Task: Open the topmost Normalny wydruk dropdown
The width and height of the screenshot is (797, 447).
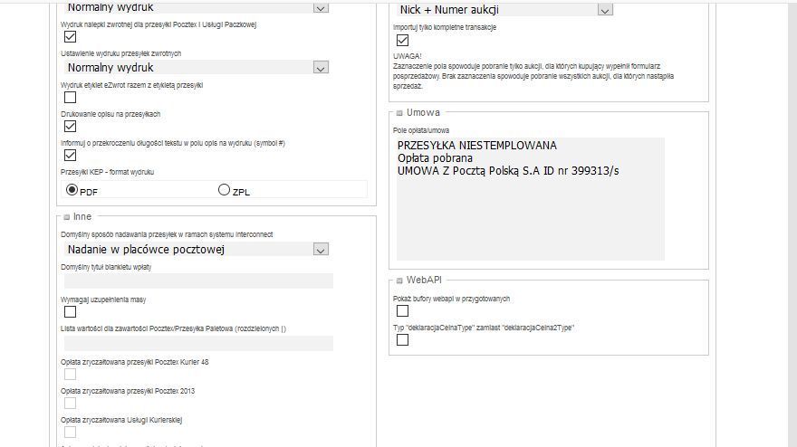Action: [x=197, y=7]
